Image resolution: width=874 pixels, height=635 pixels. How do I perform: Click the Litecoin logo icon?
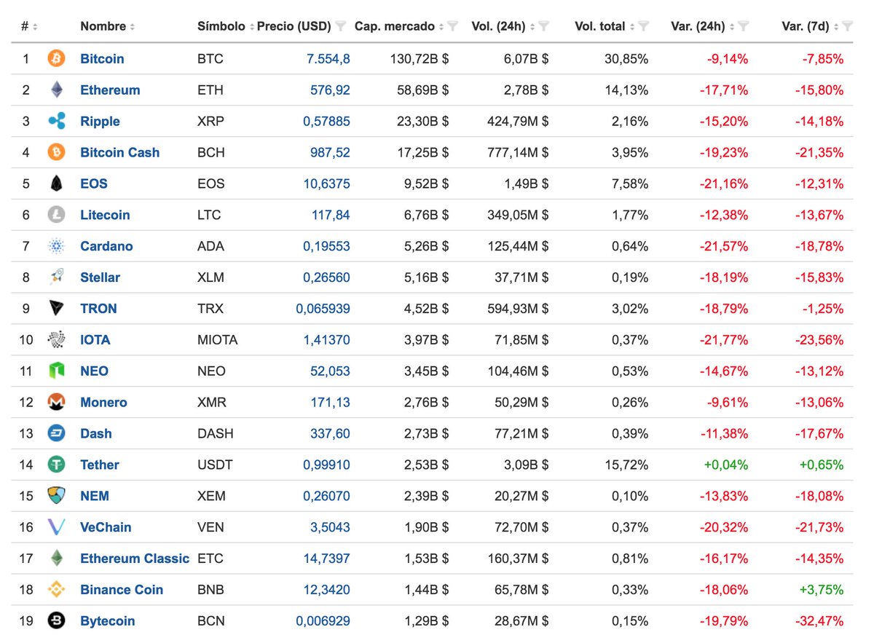(x=56, y=215)
